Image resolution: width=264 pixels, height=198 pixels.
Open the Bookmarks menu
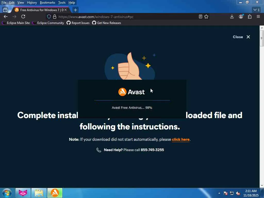47,3
